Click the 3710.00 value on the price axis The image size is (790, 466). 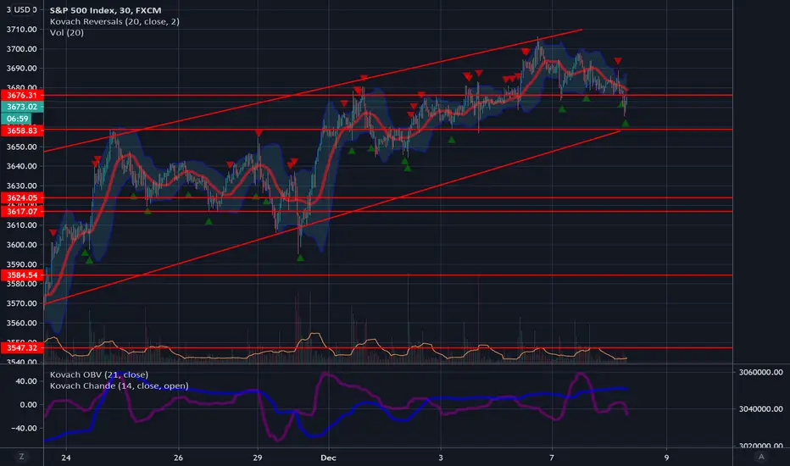[22, 29]
